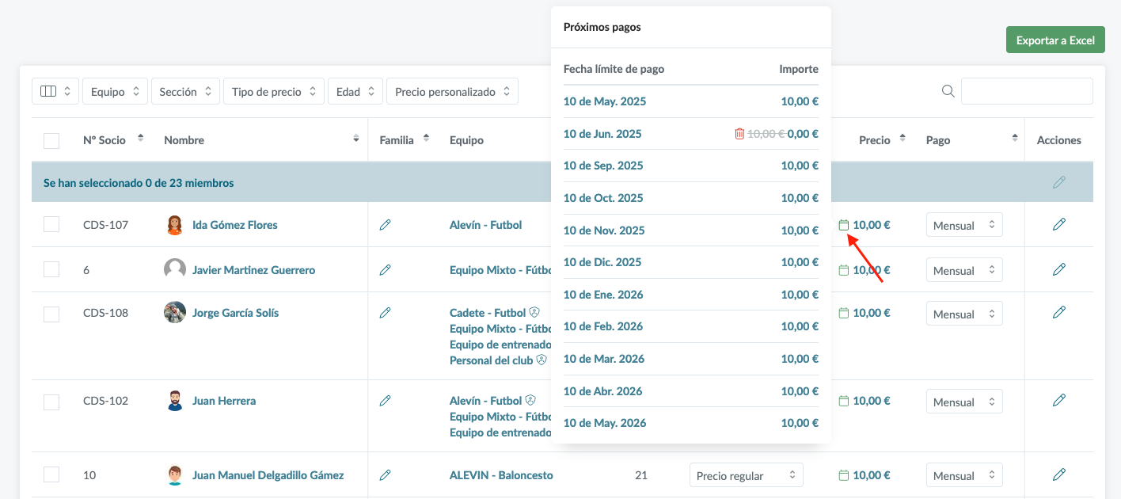Click the family edit pencil for Javier Martinez Guerrero
The image size is (1121, 499).
click(x=386, y=270)
